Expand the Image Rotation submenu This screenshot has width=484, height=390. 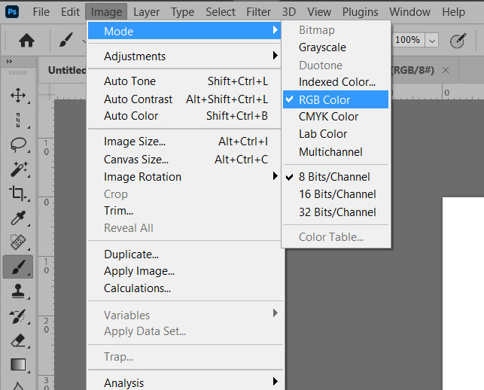pyautogui.click(x=184, y=177)
